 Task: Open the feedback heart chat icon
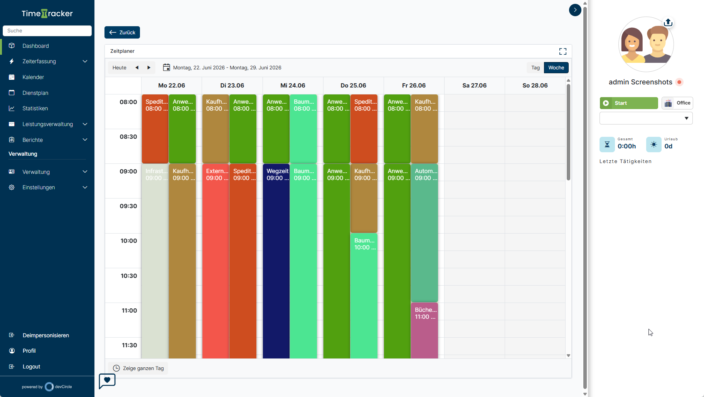pos(107,381)
